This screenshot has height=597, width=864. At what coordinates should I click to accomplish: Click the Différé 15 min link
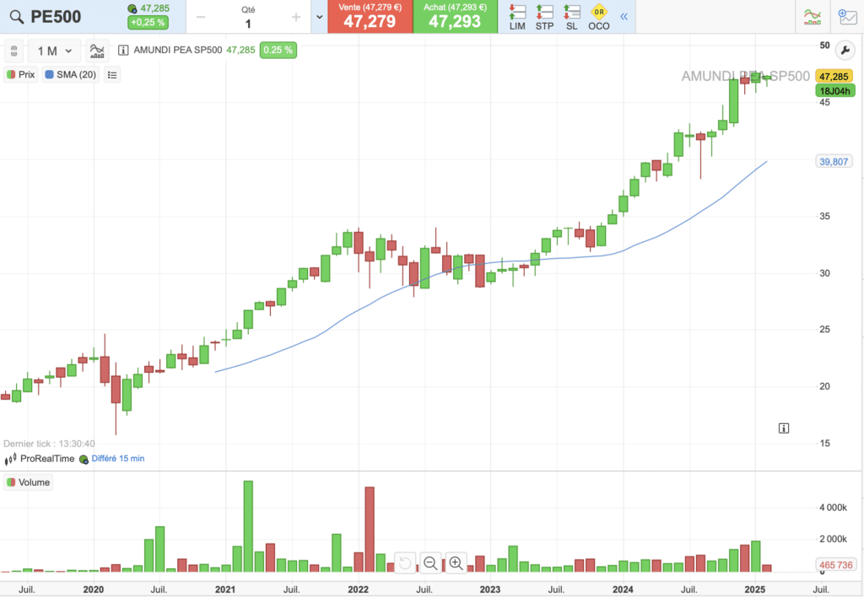click(118, 458)
